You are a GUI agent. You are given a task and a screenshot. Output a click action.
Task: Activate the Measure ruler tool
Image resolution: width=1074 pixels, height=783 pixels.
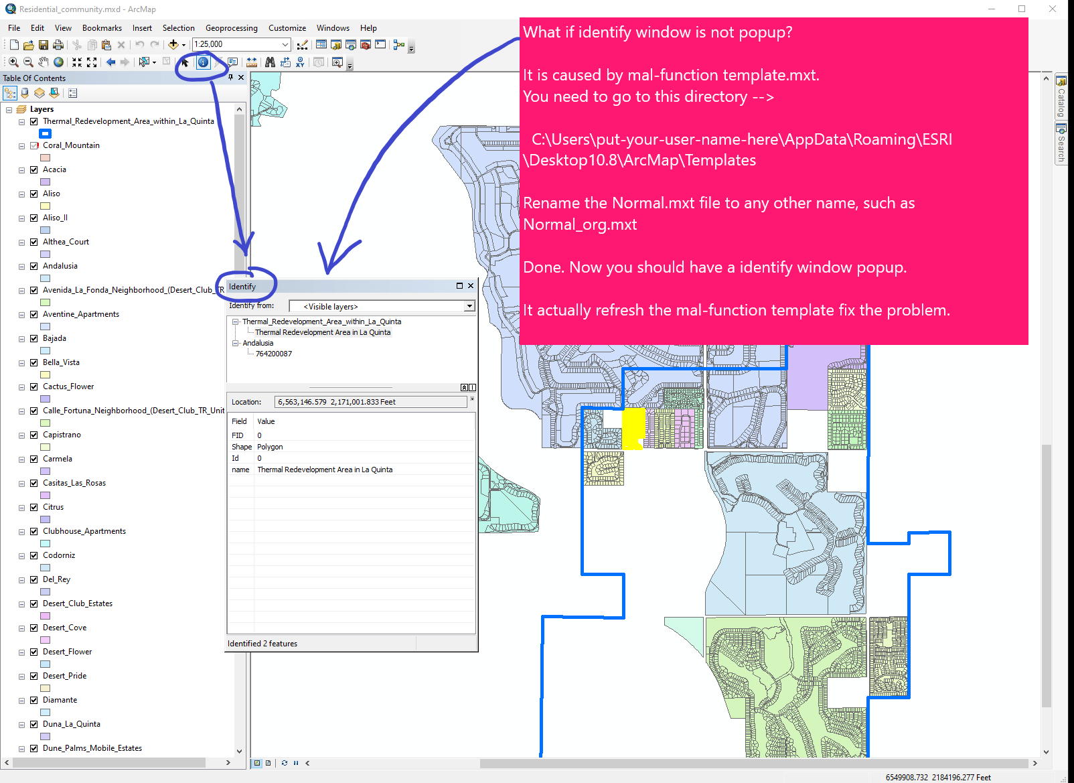[251, 62]
